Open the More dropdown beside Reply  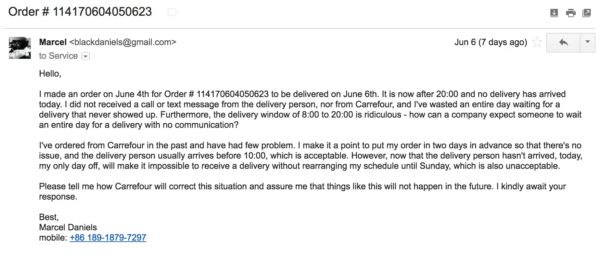pyautogui.click(x=588, y=42)
